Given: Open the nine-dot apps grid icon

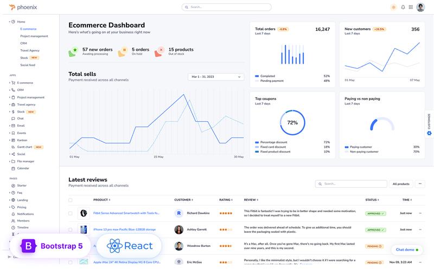Looking at the screenshot, I should [x=411, y=7].
